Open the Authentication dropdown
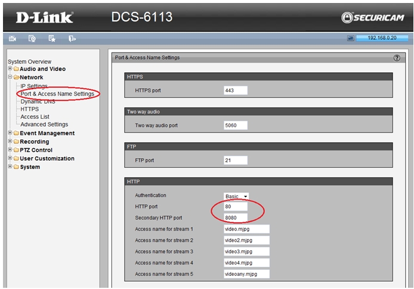The height and width of the screenshot is (289, 414). [236, 196]
